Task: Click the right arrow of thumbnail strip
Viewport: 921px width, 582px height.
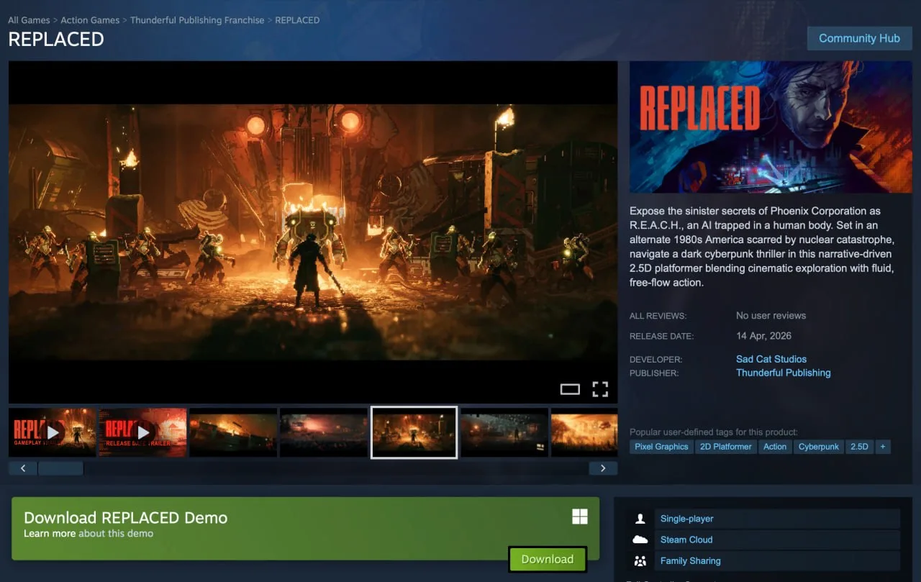Action: (x=603, y=468)
